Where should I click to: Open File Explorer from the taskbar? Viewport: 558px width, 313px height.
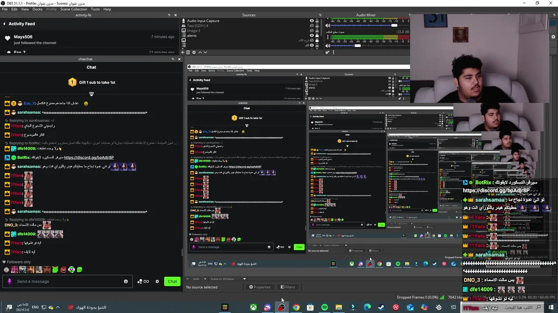pyautogui.click(x=339, y=307)
